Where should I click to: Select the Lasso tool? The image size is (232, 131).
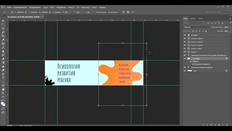click(3, 28)
